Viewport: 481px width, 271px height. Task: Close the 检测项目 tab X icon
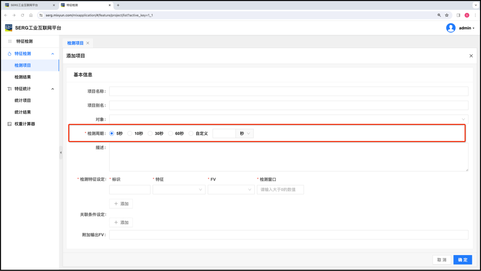coord(88,43)
